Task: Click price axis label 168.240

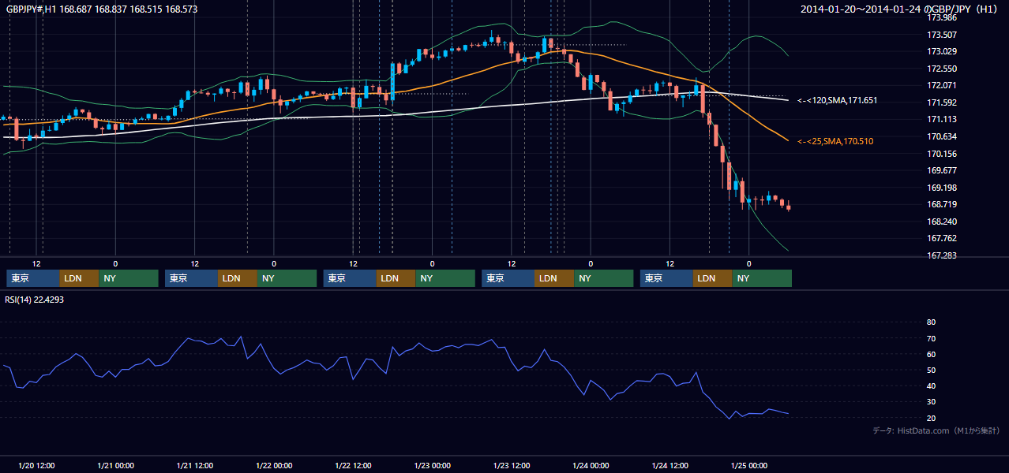Action: [x=942, y=222]
